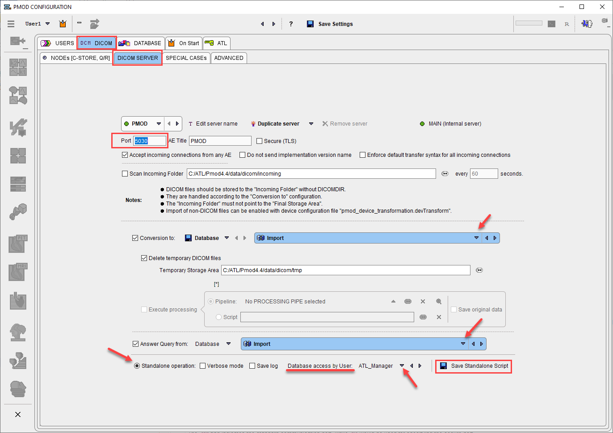
Task: Open the k2/K1 kinetic modeling tool
Action: 18,67
